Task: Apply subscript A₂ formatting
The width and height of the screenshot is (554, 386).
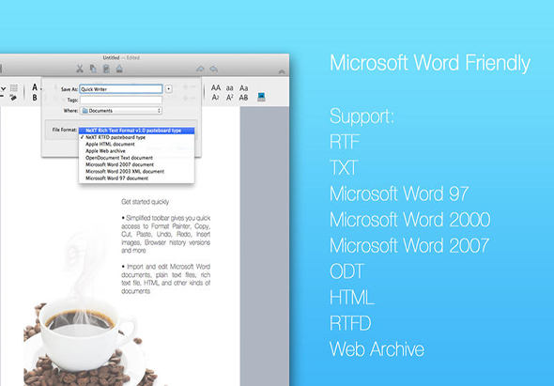Action: 215,98
